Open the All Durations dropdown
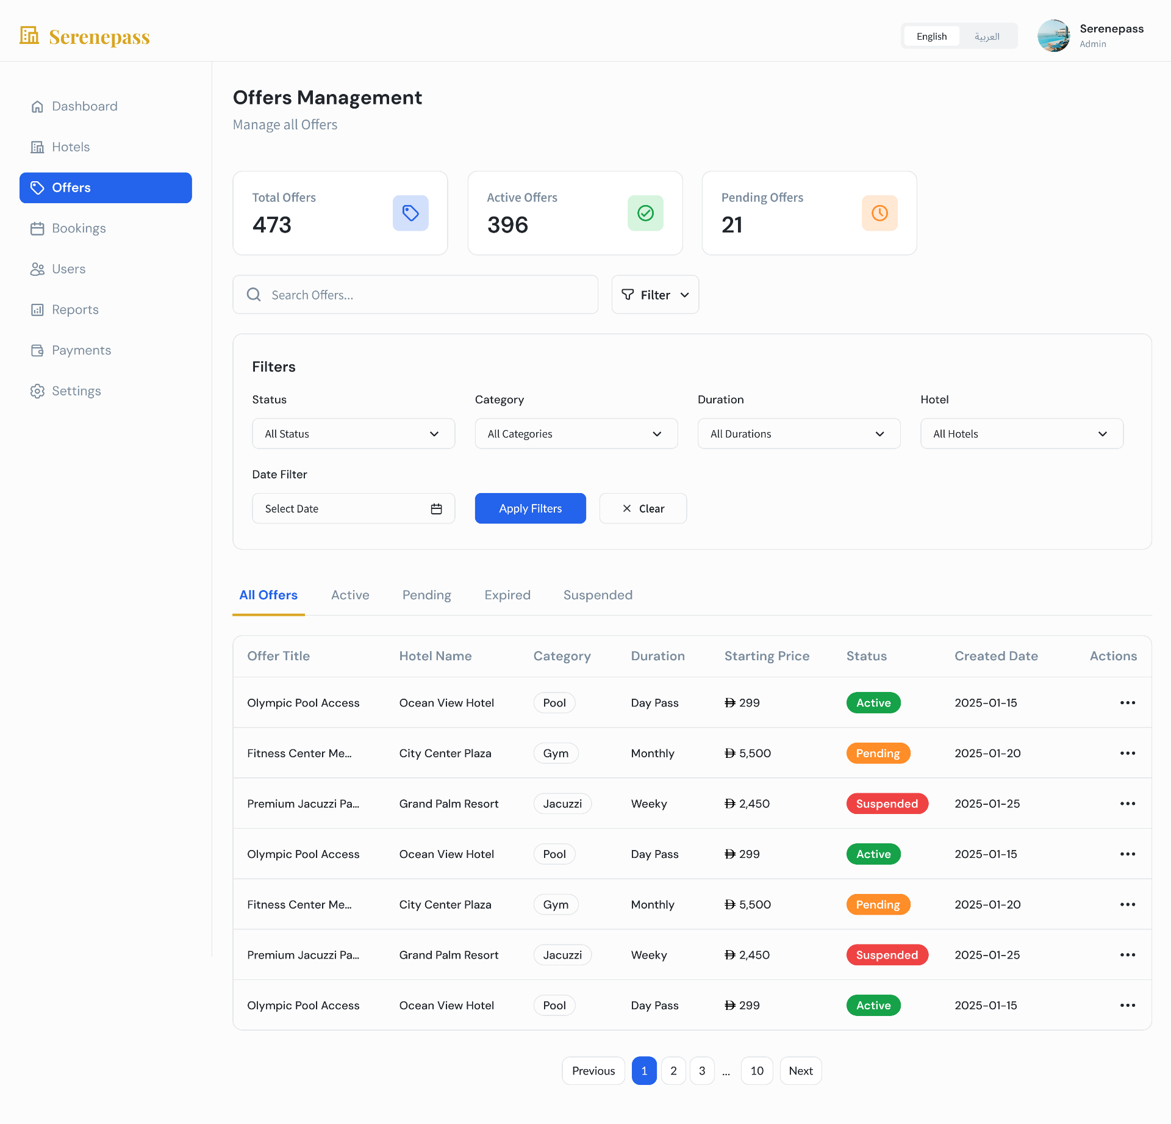1171x1124 pixels. [x=799, y=434]
